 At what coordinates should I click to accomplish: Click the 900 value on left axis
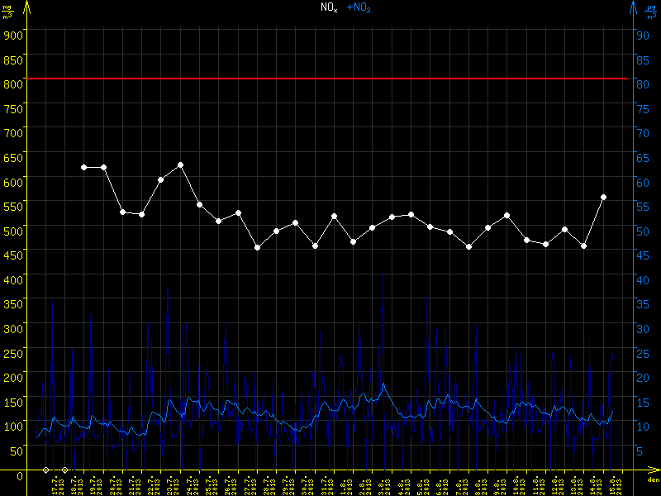[x=12, y=35]
